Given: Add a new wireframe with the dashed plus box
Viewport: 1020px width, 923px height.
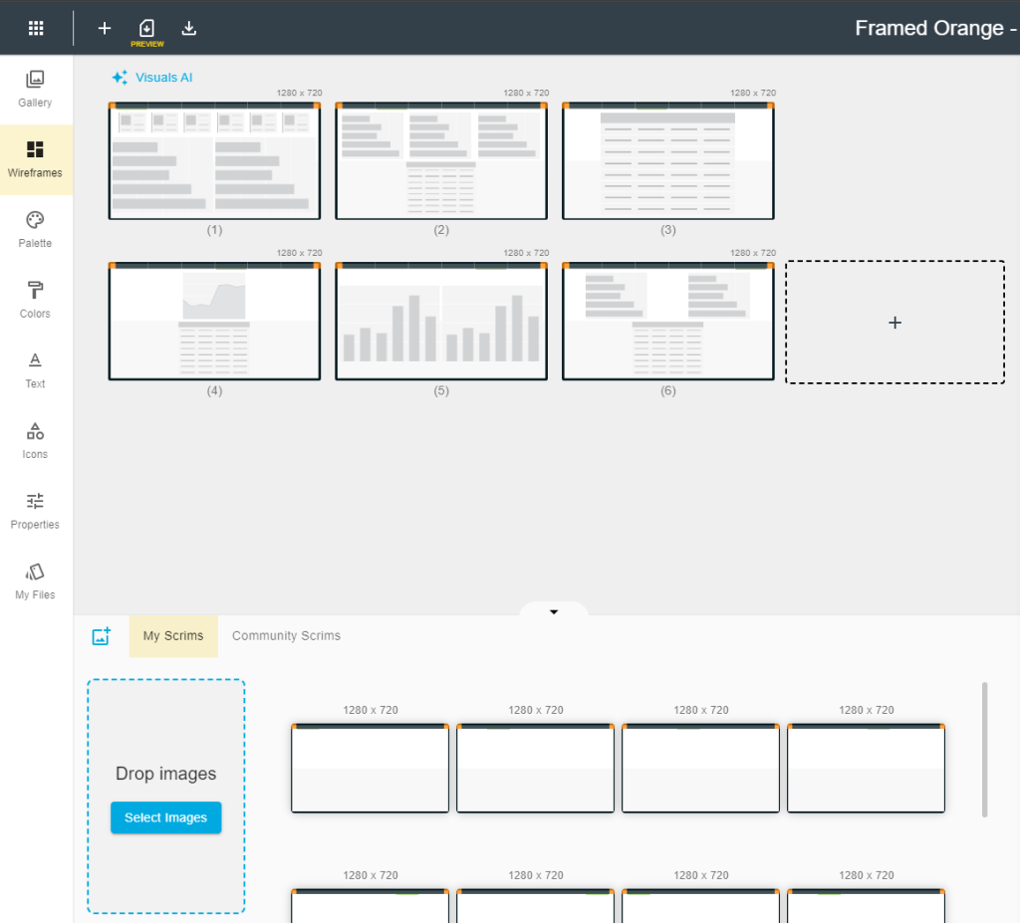Looking at the screenshot, I should click(895, 323).
